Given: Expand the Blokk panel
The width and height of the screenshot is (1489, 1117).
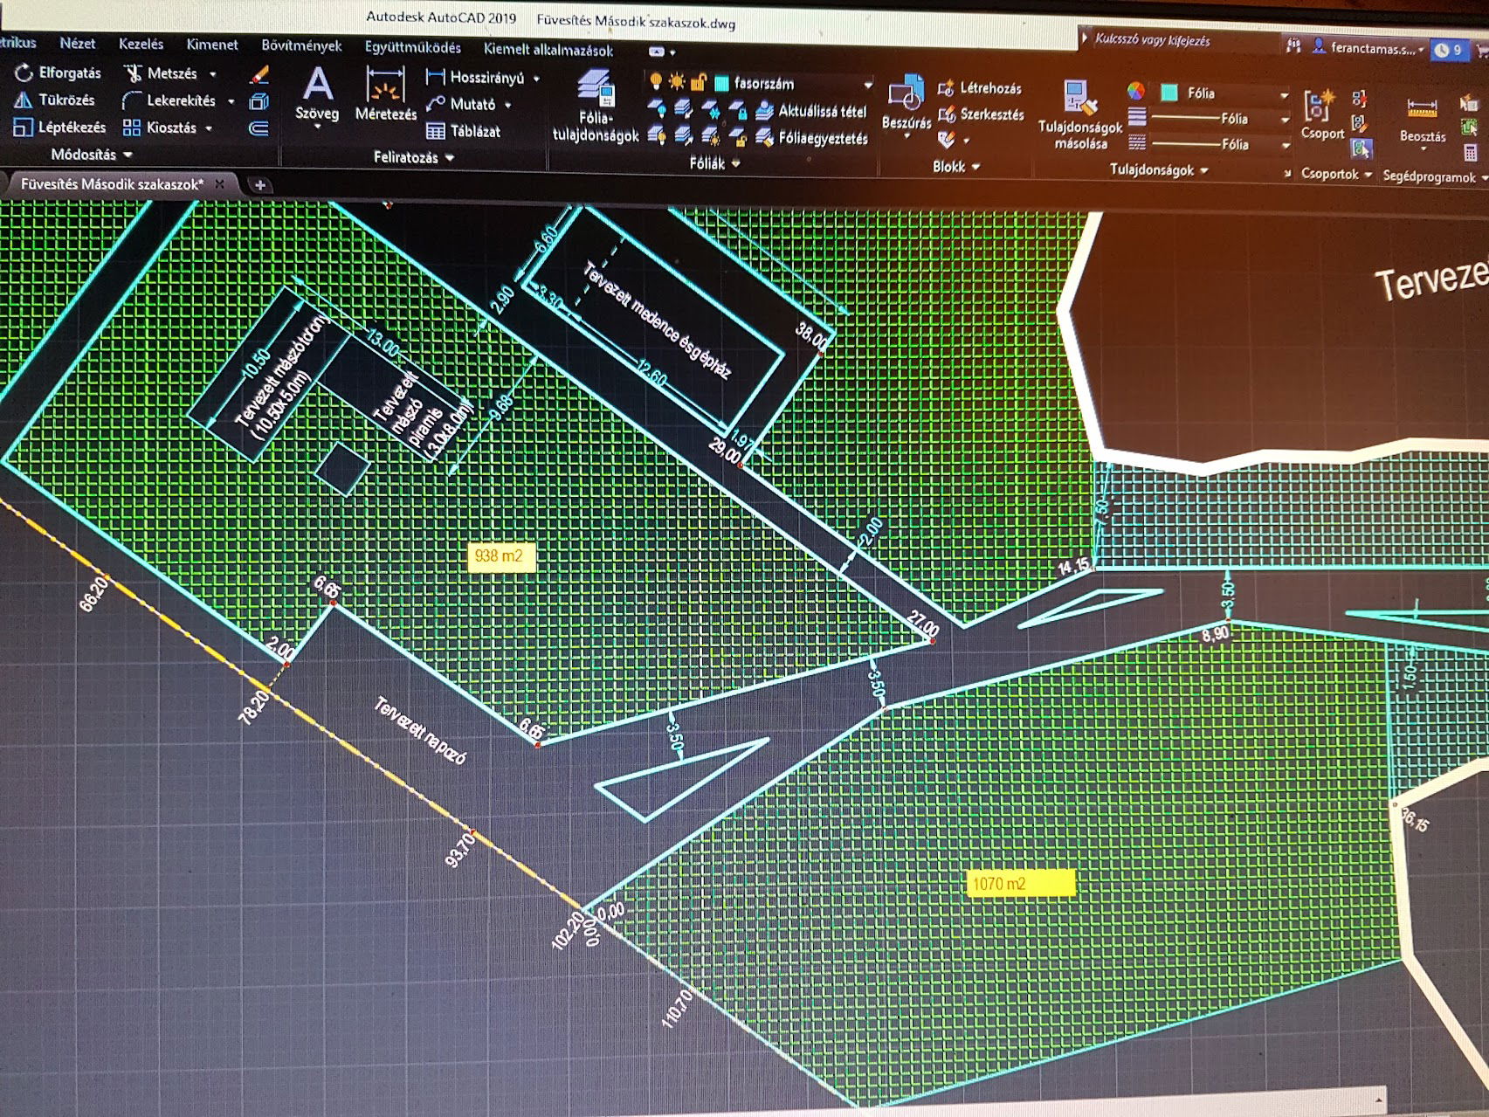Looking at the screenshot, I should click(x=956, y=166).
